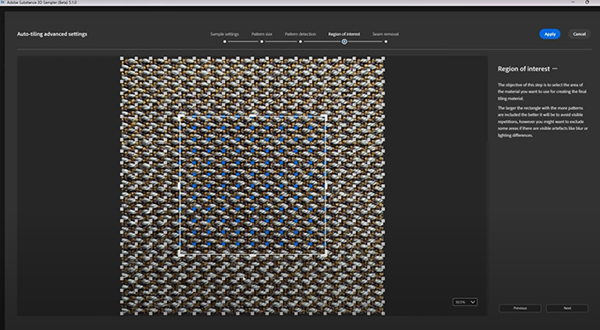600x330 pixels.
Task: Click the "Region of interest" panel heading
Action: [x=523, y=69]
